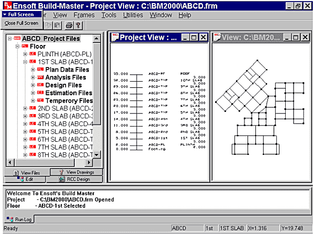Open the Tools menu
Image resolution: width=314 pixels, height=236 pixels.
tap(109, 15)
